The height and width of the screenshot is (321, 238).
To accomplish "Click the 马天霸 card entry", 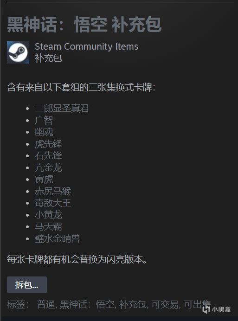I will [48, 227].
